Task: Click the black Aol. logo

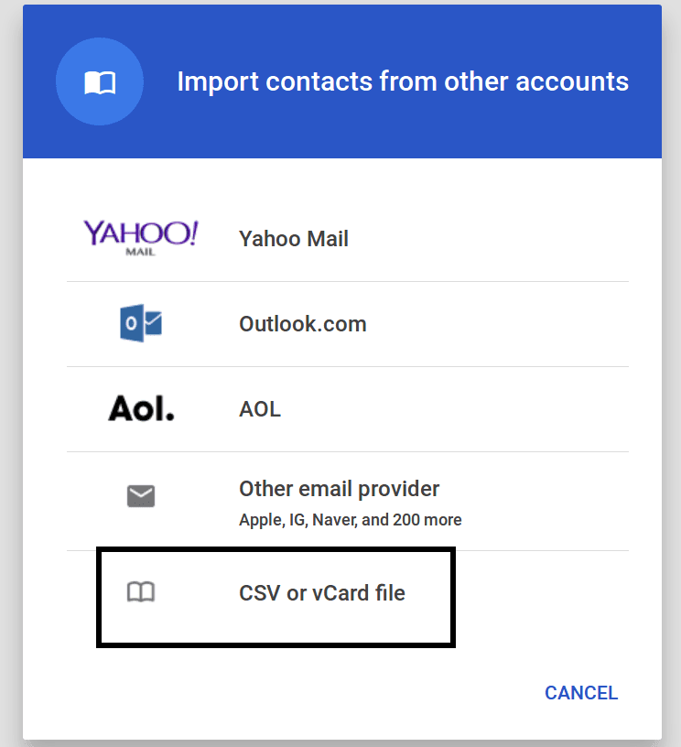Action: [x=141, y=409]
